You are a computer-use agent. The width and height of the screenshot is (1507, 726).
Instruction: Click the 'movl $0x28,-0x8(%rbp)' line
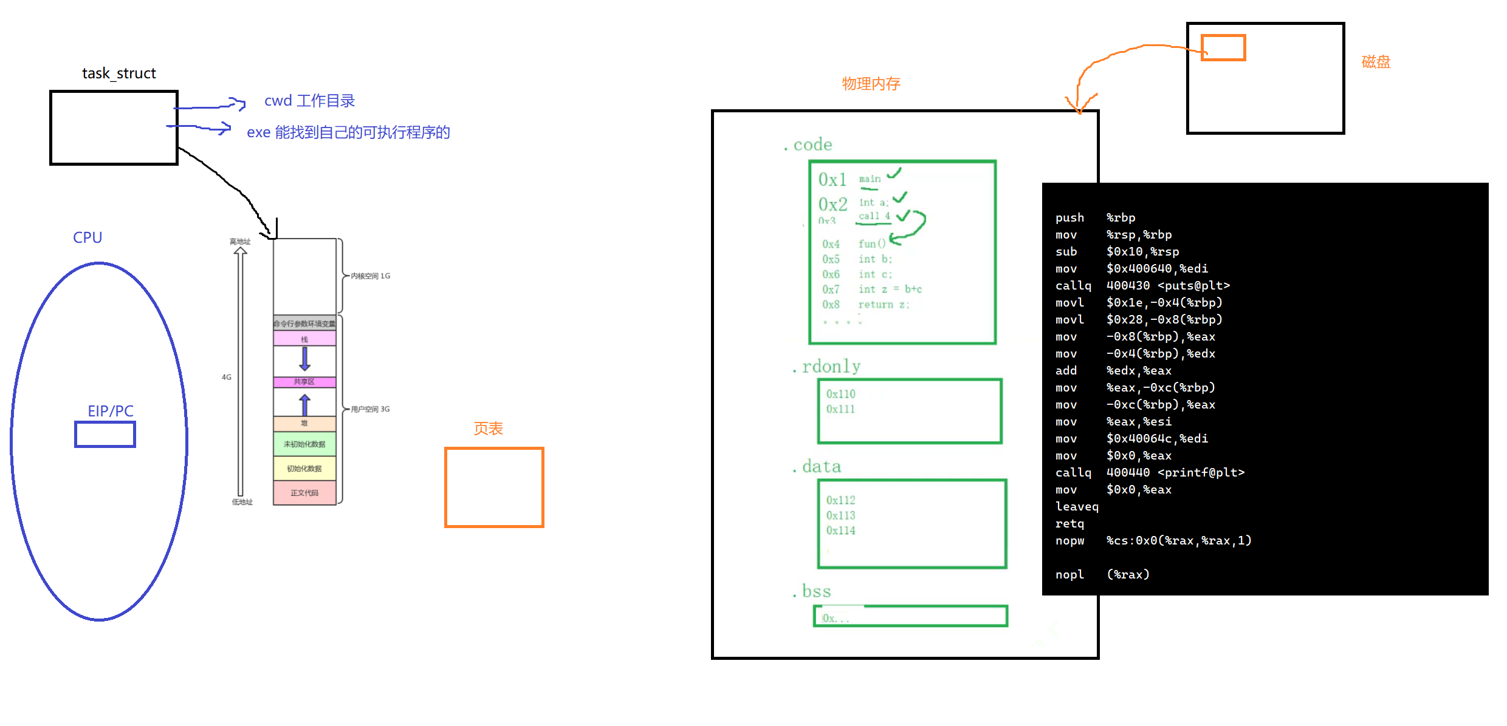click(1139, 319)
